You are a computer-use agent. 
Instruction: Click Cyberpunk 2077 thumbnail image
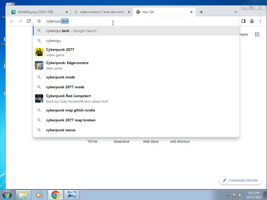39,52
